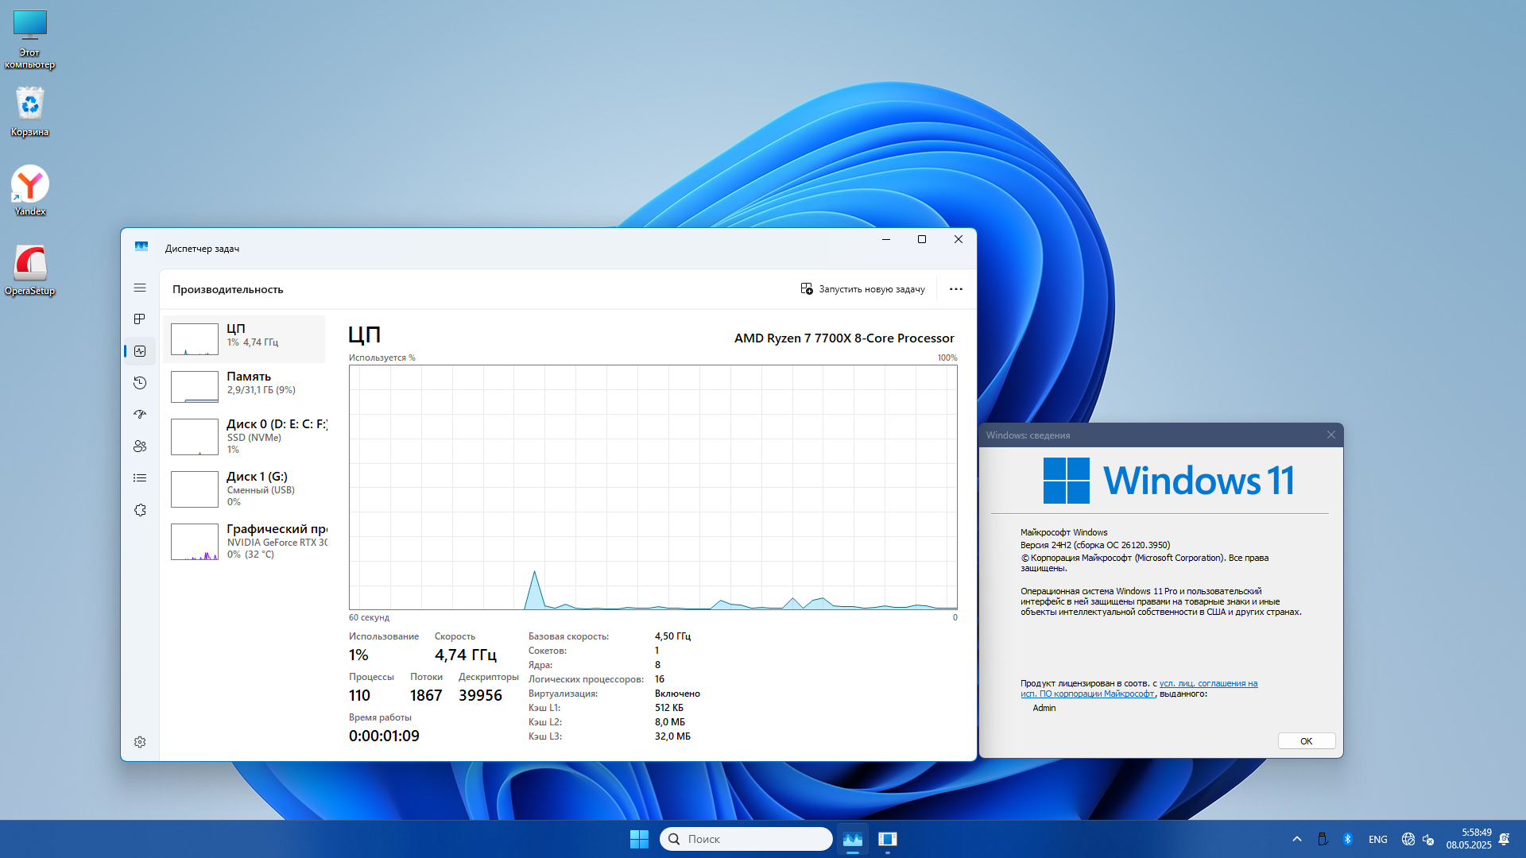The image size is (1526, 858).
Task: Select the Графический процессор item
Action: [x=245, y=541]
